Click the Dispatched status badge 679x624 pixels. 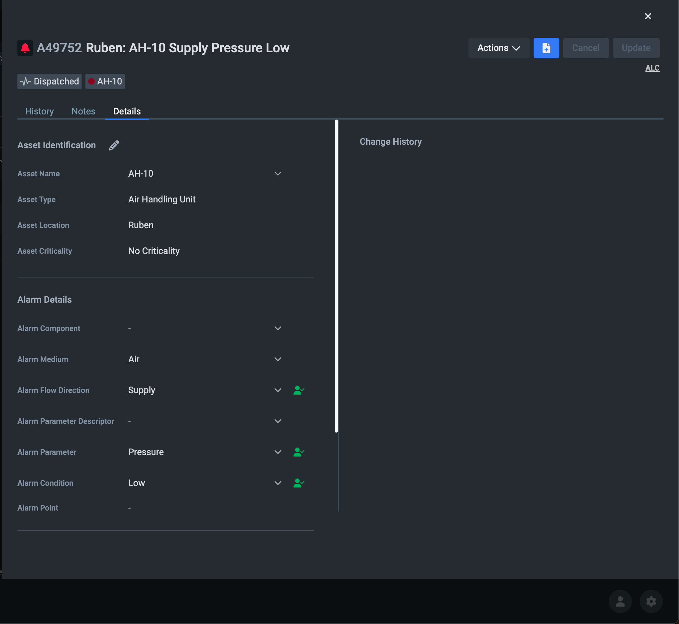[49, 81]
